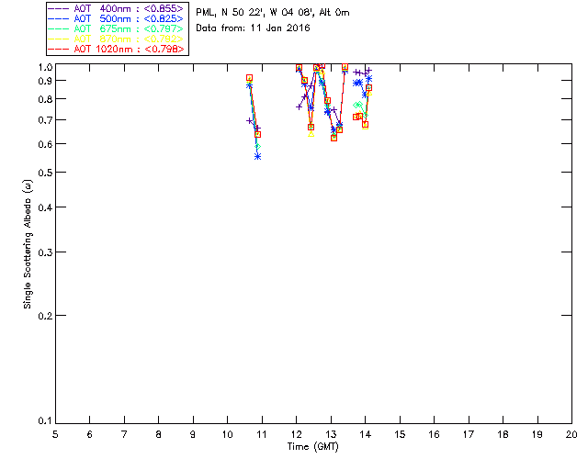Click the x-axis tick label 16
This screenshot has height=470, width=588.
435,434
